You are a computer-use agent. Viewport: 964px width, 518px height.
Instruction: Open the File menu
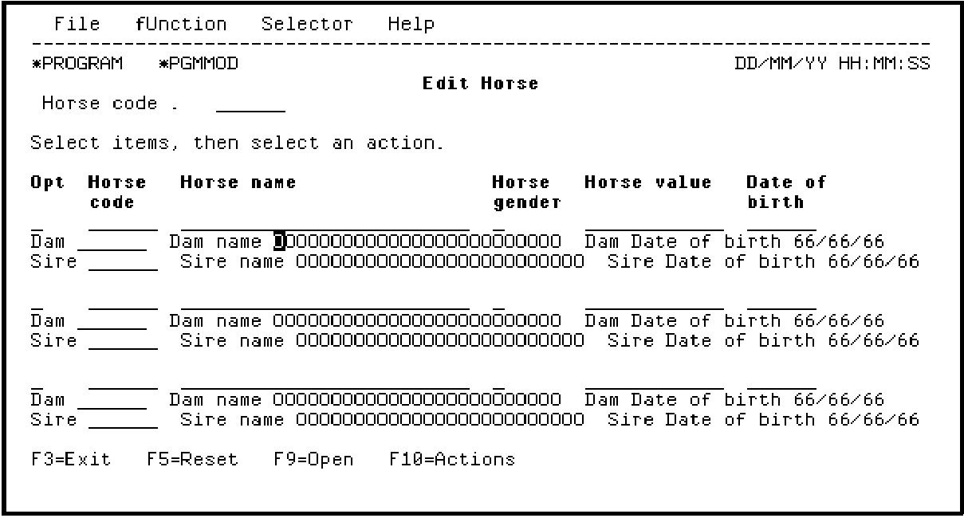coord(77,25)
